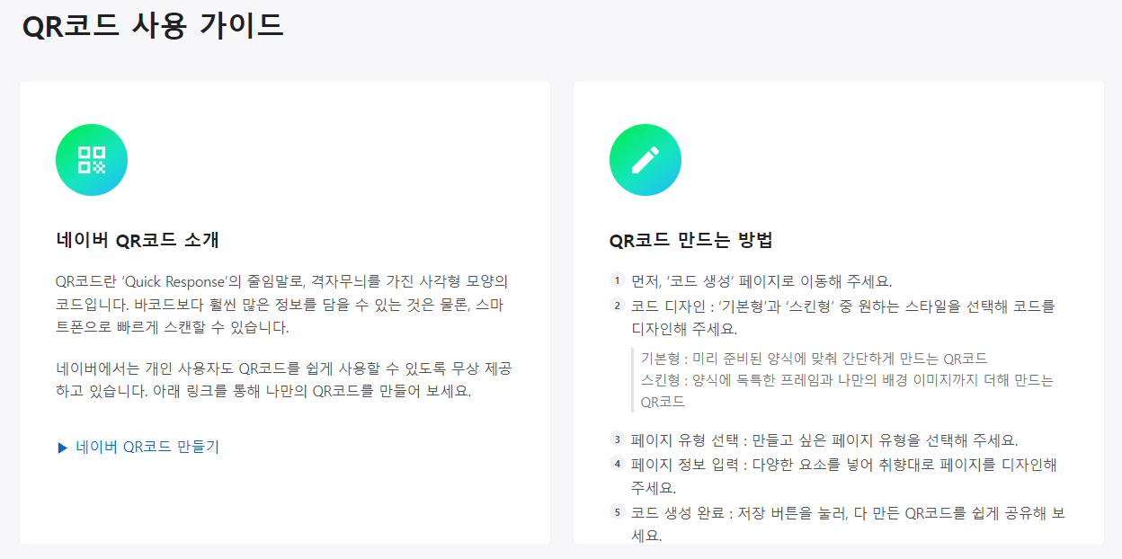Click the green pencil circle icon
Screen dimensions: 1122x559
click(x=645, y=159)
